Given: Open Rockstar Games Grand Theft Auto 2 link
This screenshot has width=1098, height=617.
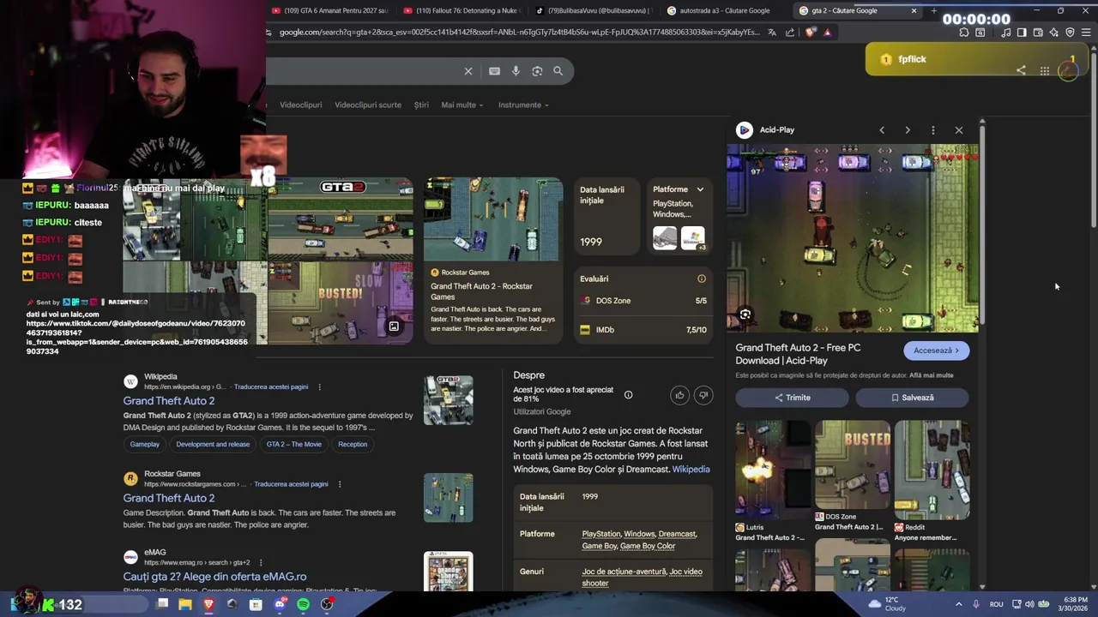Looking at the screenshot, I should pos(169,498).
